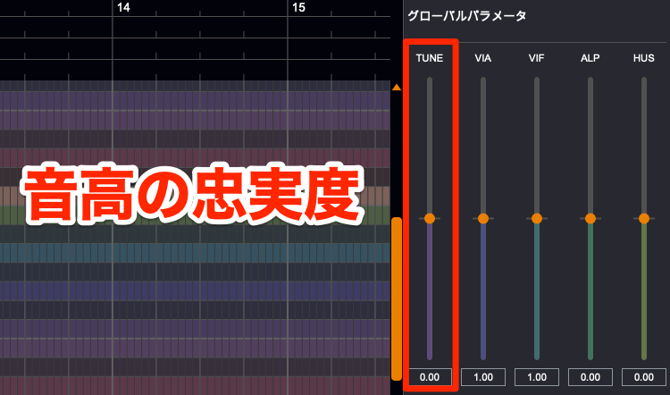The image size is (670, 395).
Task: Click the TUNE parameter label
Action: point(430,58)
